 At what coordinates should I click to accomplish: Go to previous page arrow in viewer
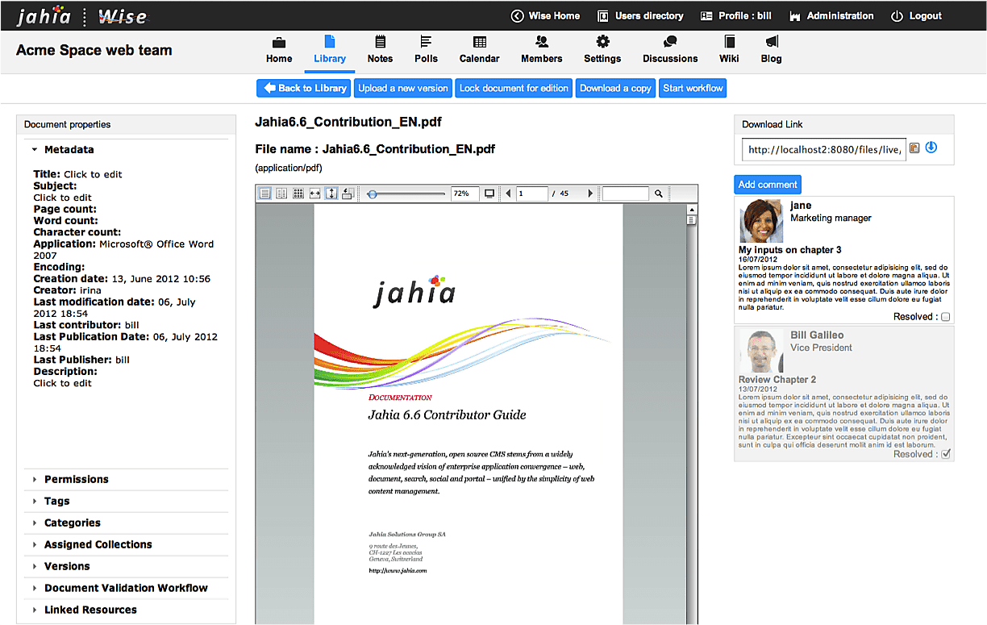(508, 194)
